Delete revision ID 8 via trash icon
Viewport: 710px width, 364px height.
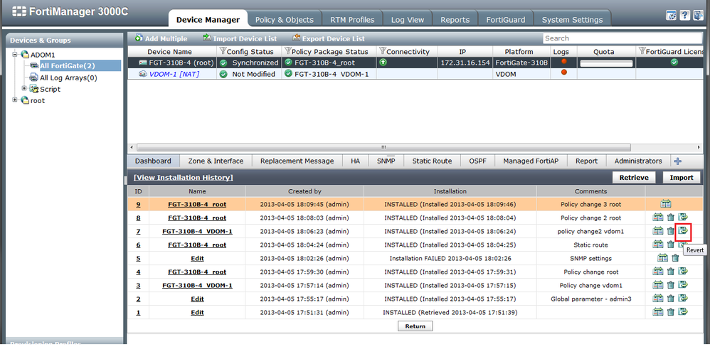671,218
